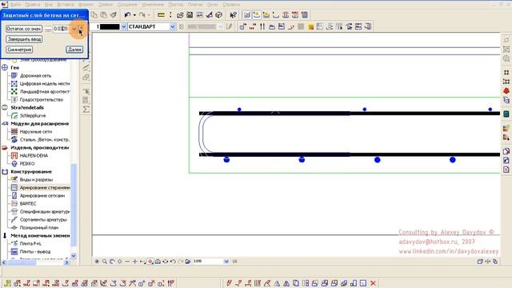Collapse the Stra?endetails group
Screen dimensions: 512x288
(x=5, y=107)
